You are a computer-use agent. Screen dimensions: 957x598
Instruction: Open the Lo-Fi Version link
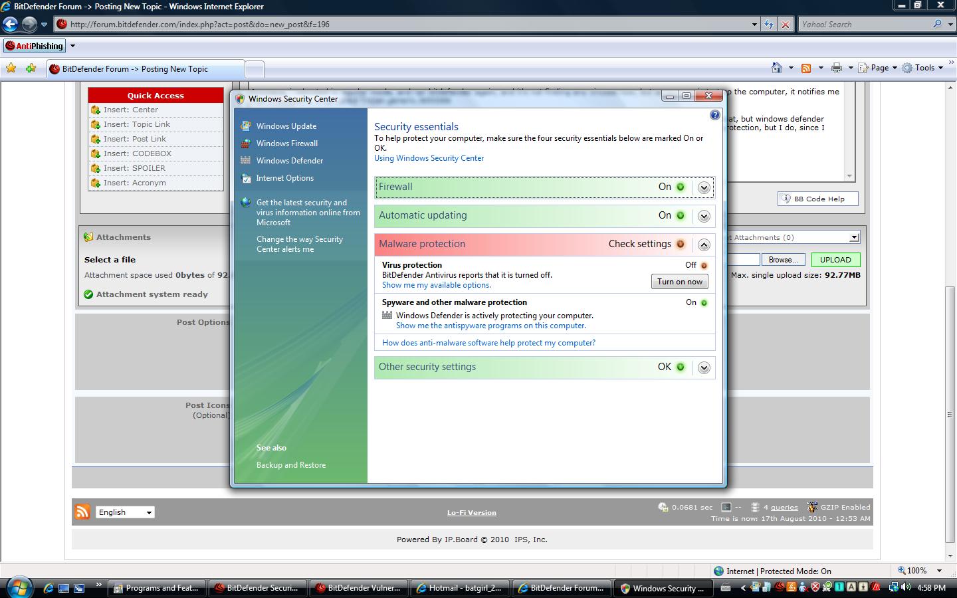tap(472, 512)
